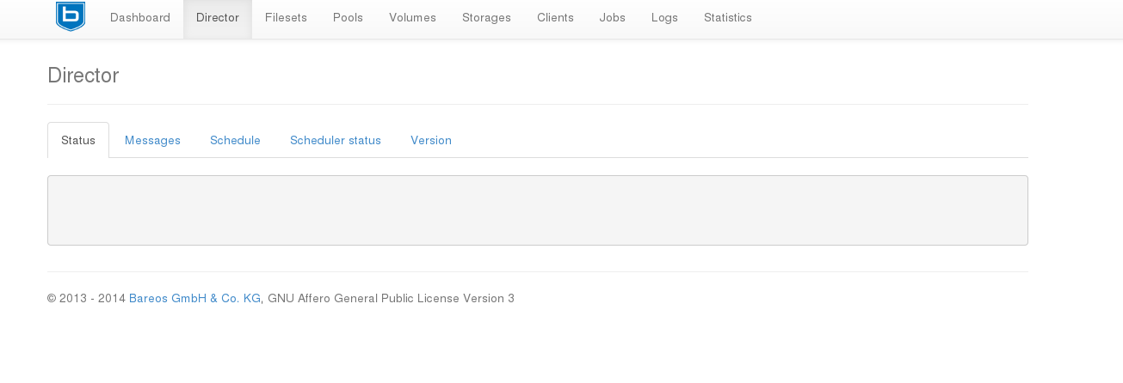Open the Dashboard page in navbar
Screen dimensions: 1123x383
(140, 18)
